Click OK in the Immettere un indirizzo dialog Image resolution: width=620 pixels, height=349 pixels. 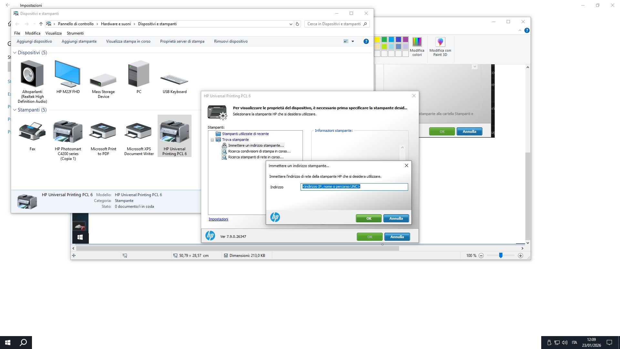pyautogui.click(x=368, y=218)
